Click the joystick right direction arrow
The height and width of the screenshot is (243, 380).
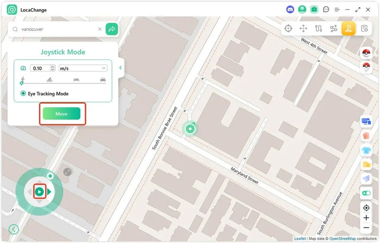49,192
